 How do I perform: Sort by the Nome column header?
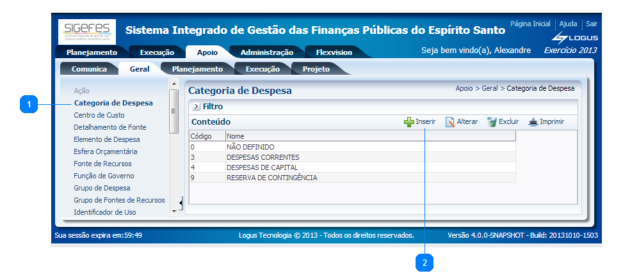[236, 136]
